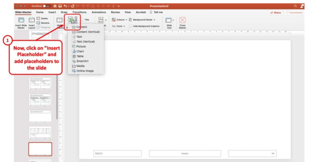Click the search magnifier icon
The image size is (315, 162).
click(296, 6)
